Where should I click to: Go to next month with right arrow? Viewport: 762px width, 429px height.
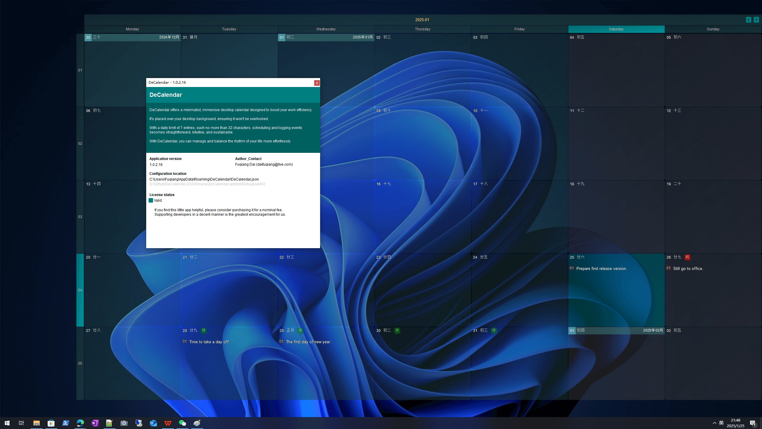(x=756, y=20)
